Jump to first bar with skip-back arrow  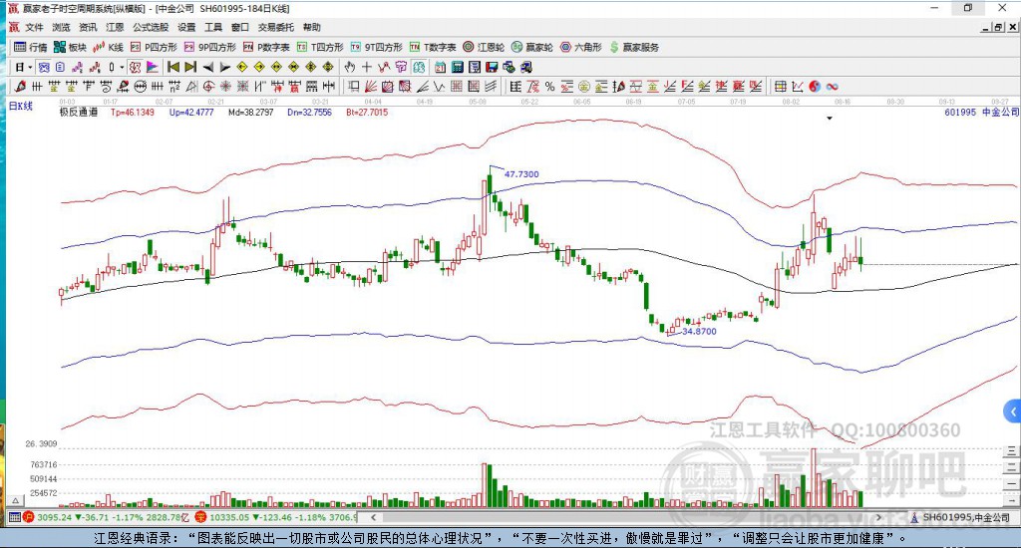point(173,67)
